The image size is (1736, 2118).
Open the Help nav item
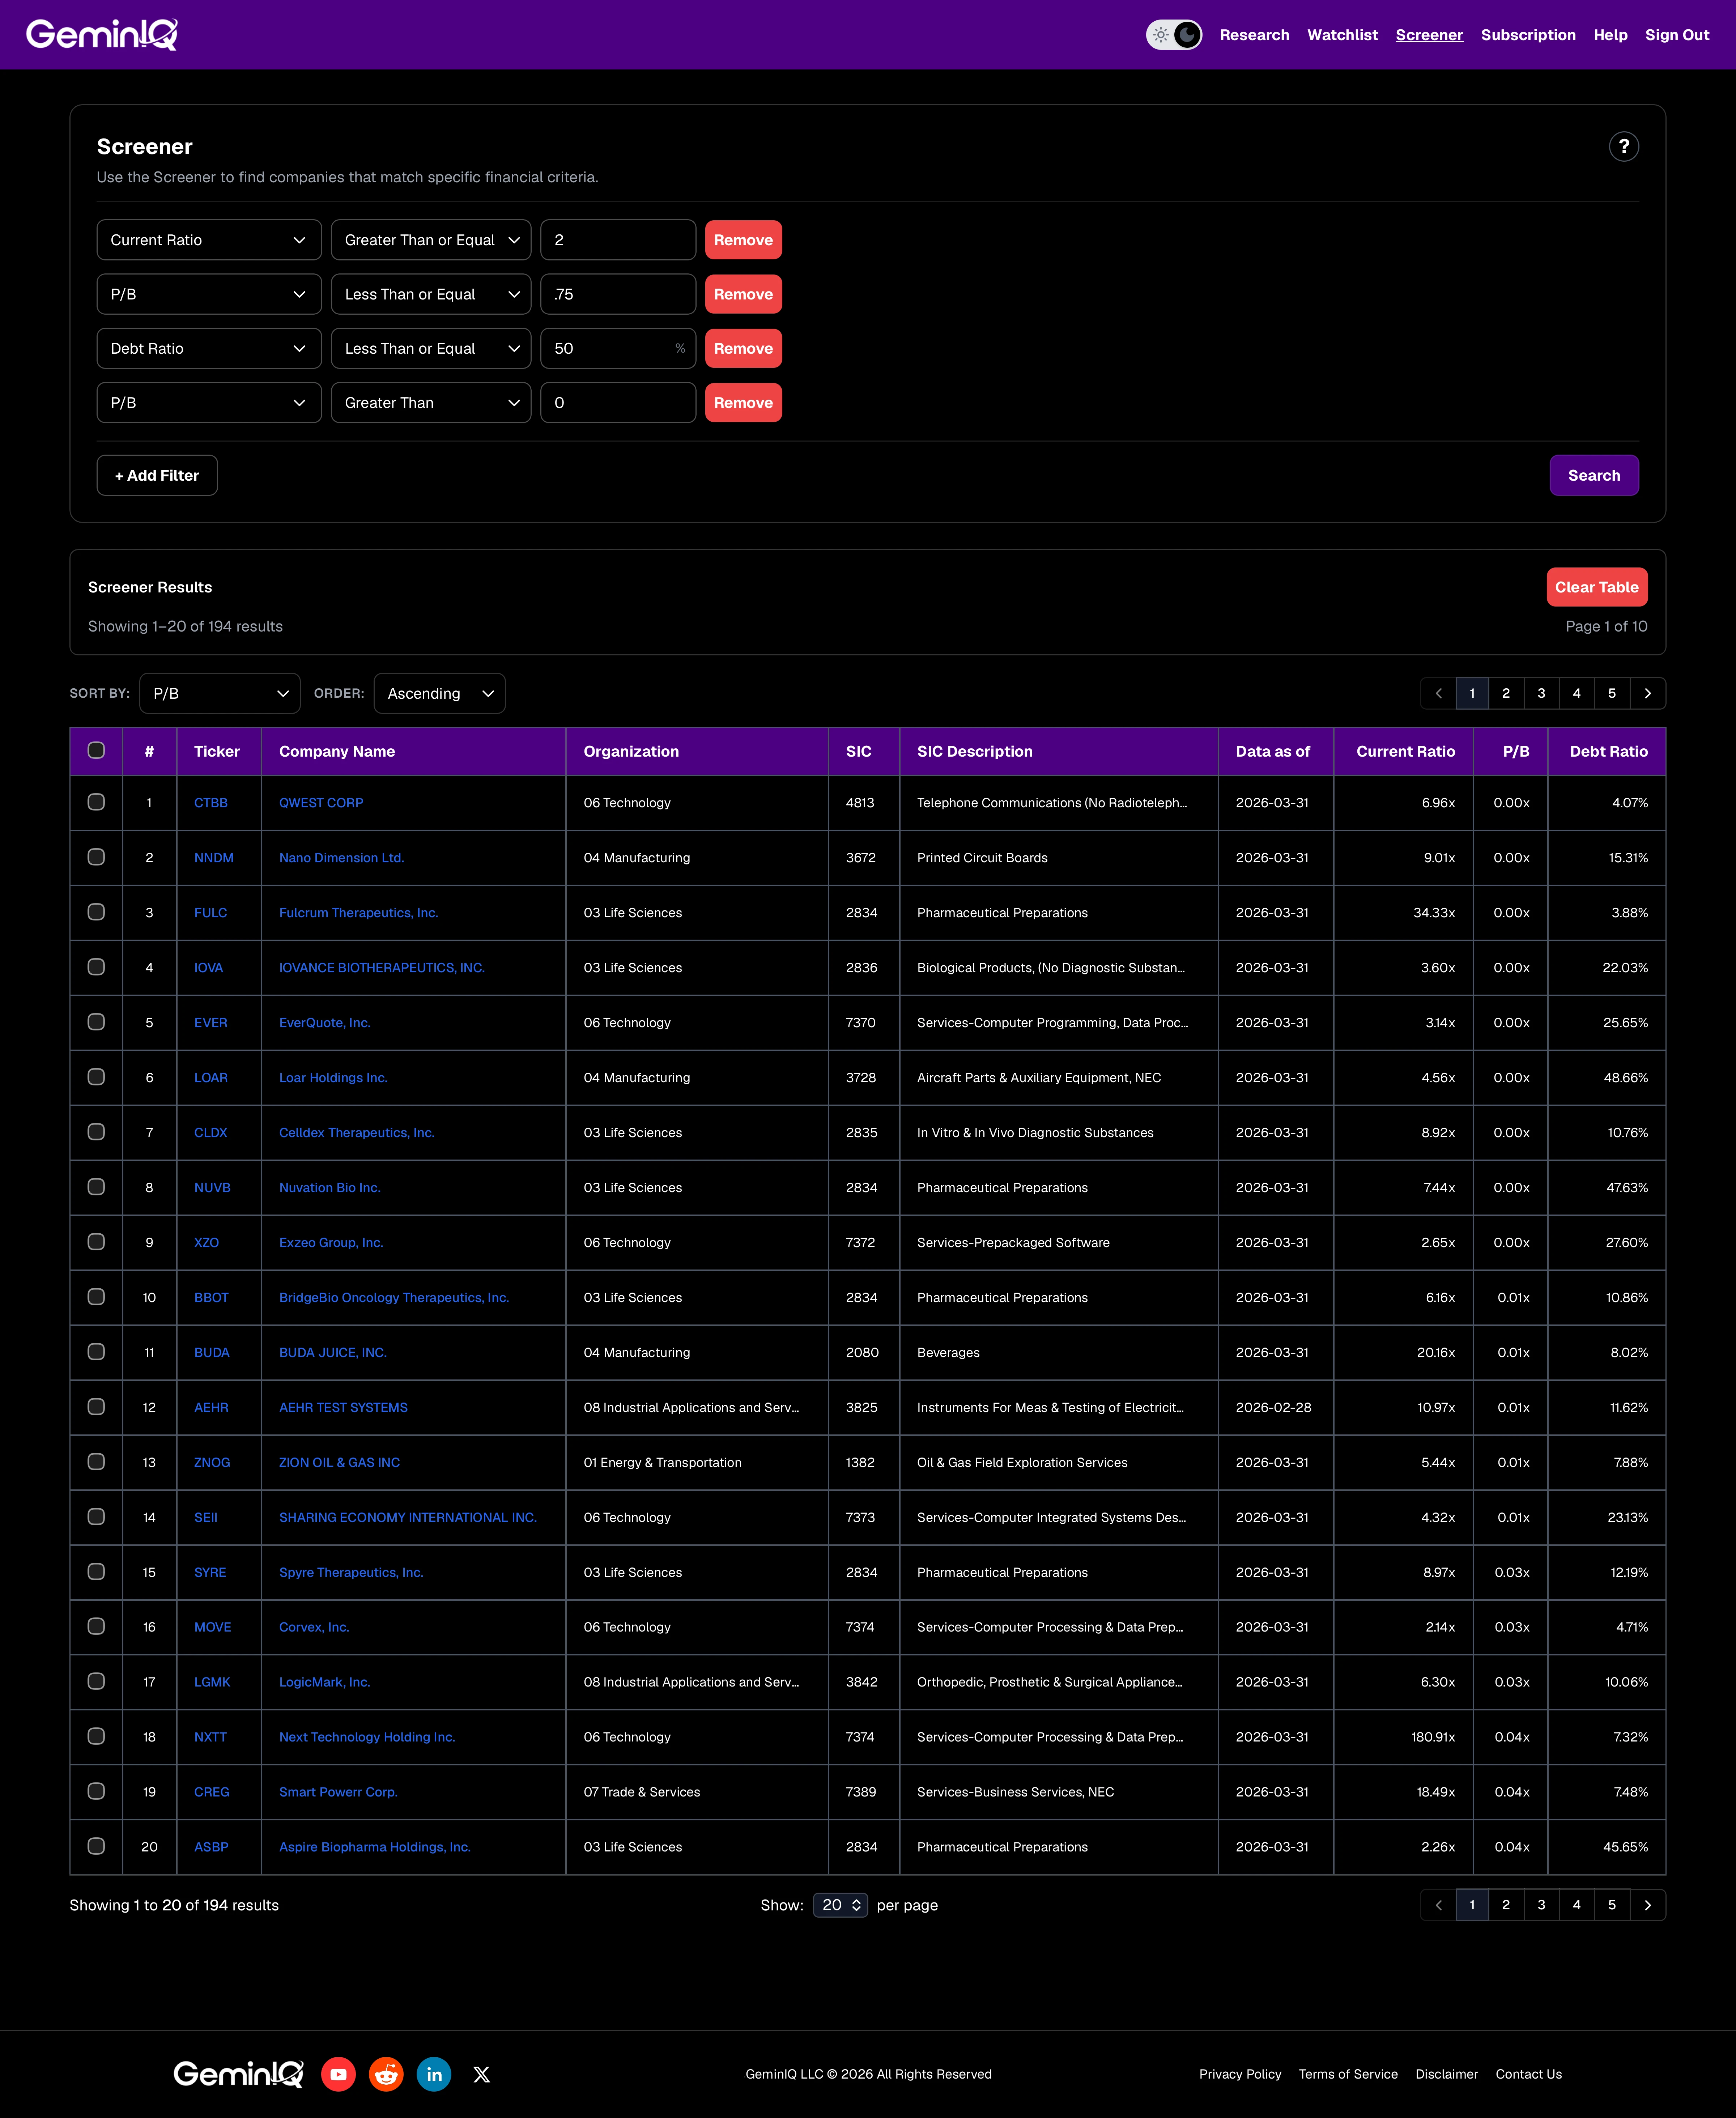(1610, 35)
